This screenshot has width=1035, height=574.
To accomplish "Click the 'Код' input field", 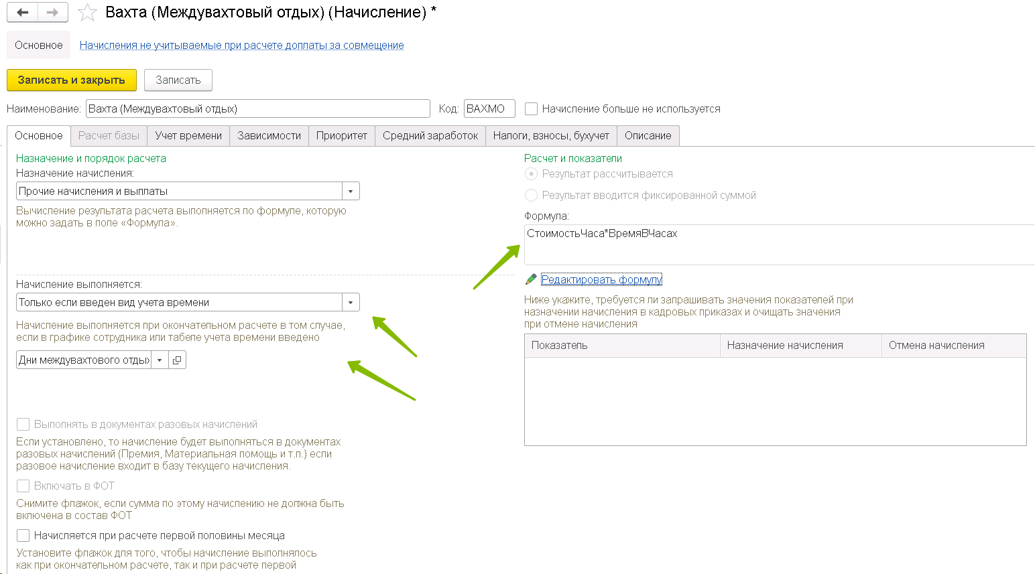I will click(x=489, y=109).
